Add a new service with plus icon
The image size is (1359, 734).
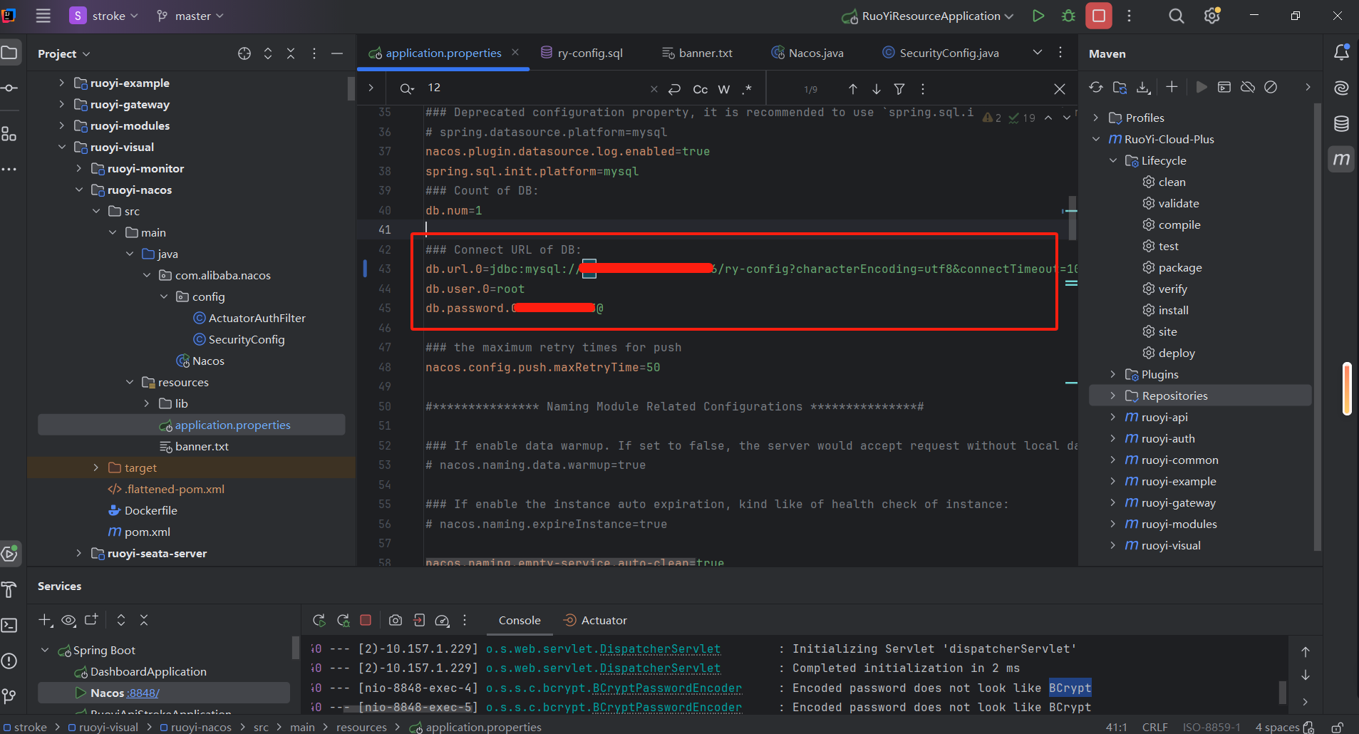[45, 620]
